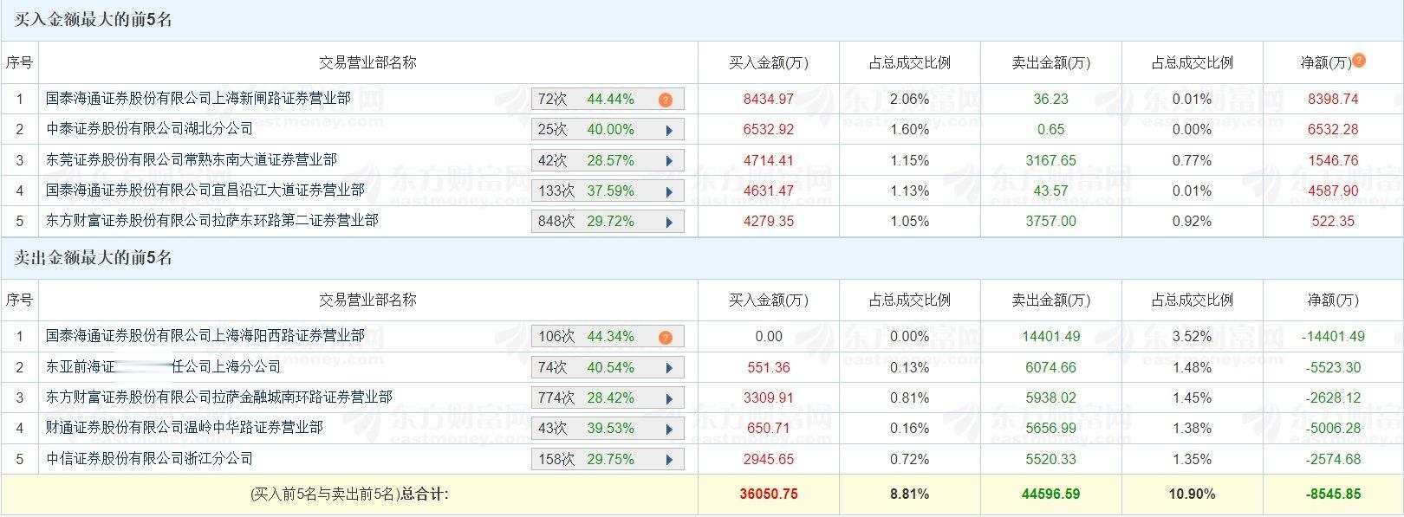Click arrow icon in 74次 40.54% box
1404x517 pixels.
(x=669, y=368)
